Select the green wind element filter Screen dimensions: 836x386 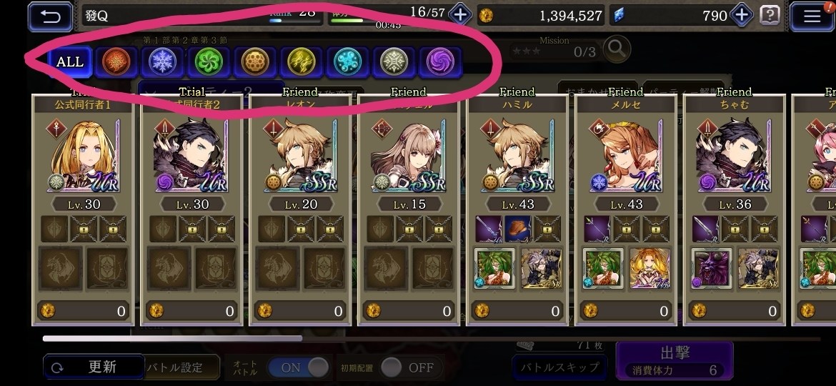point(209,62)
